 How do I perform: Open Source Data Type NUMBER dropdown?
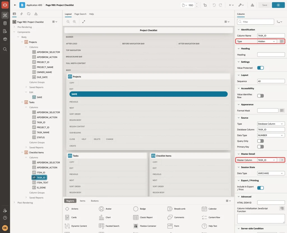point(271,135)
